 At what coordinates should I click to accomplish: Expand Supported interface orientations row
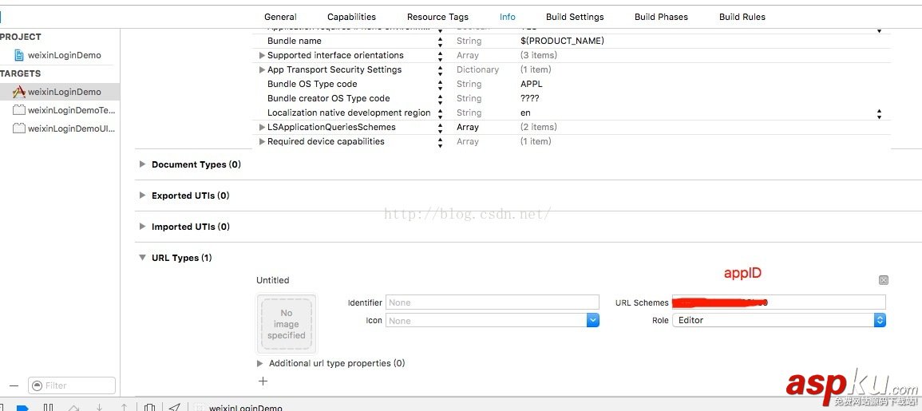[x=263, y=55]
